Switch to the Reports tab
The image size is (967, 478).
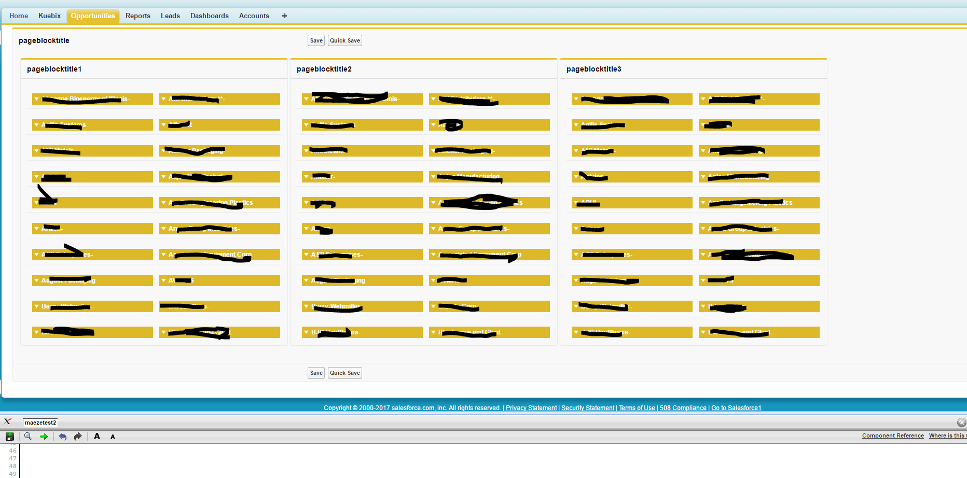(138, 16)
